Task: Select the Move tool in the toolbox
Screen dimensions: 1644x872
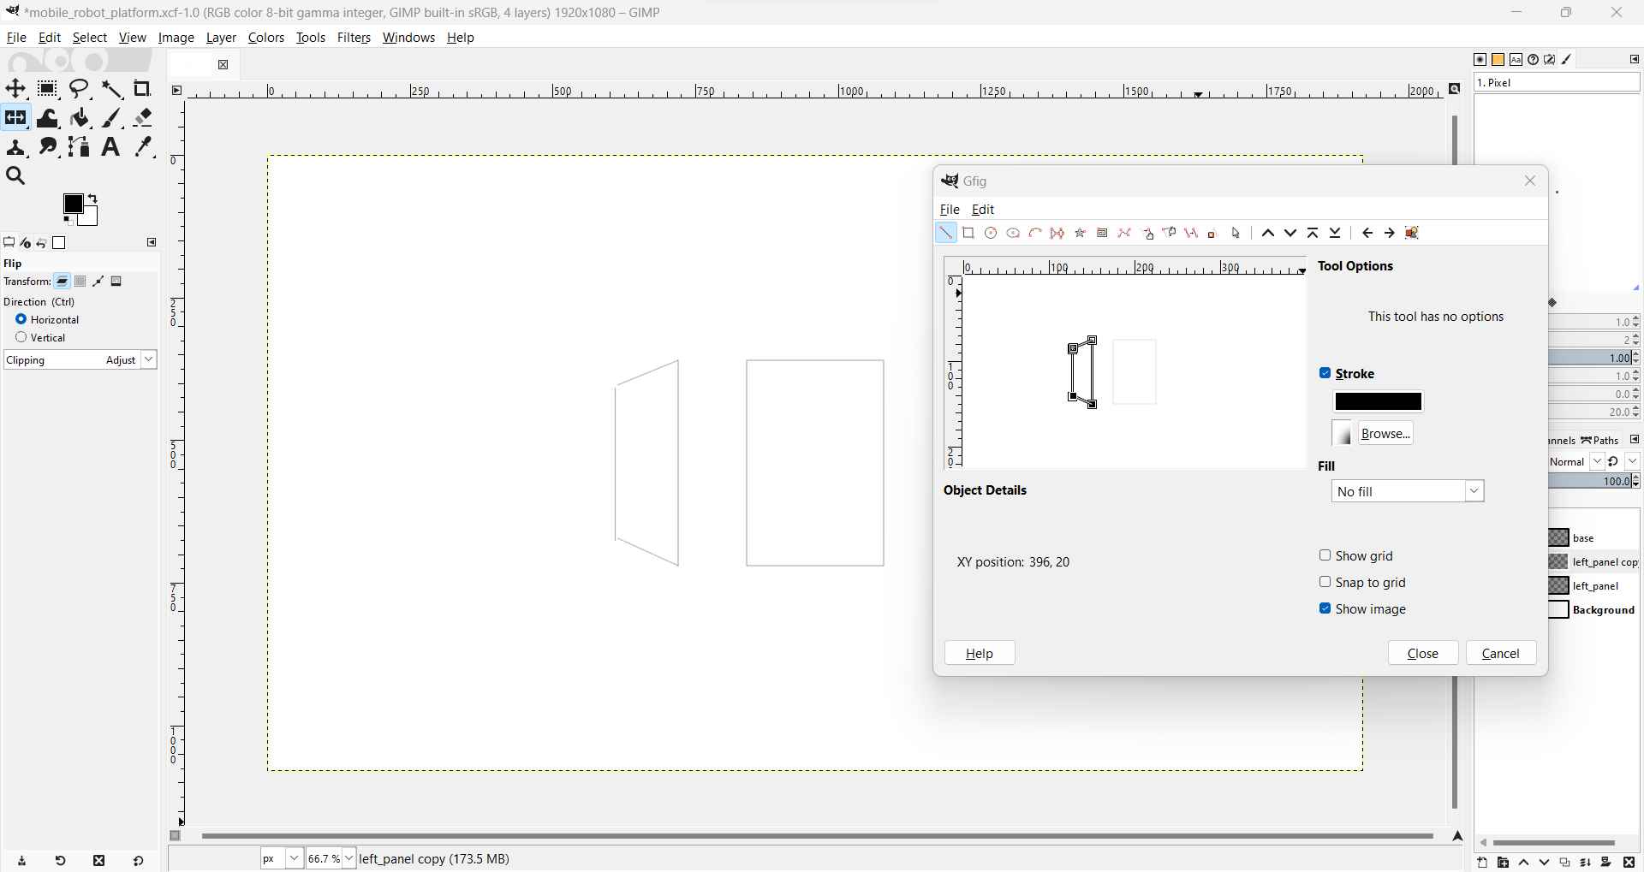Action: pyautogui.click(x=15, y=89)
